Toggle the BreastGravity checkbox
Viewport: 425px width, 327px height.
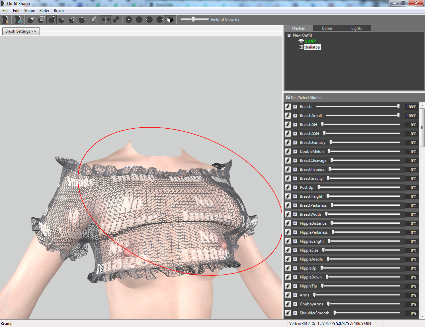(x=295, y=178)
